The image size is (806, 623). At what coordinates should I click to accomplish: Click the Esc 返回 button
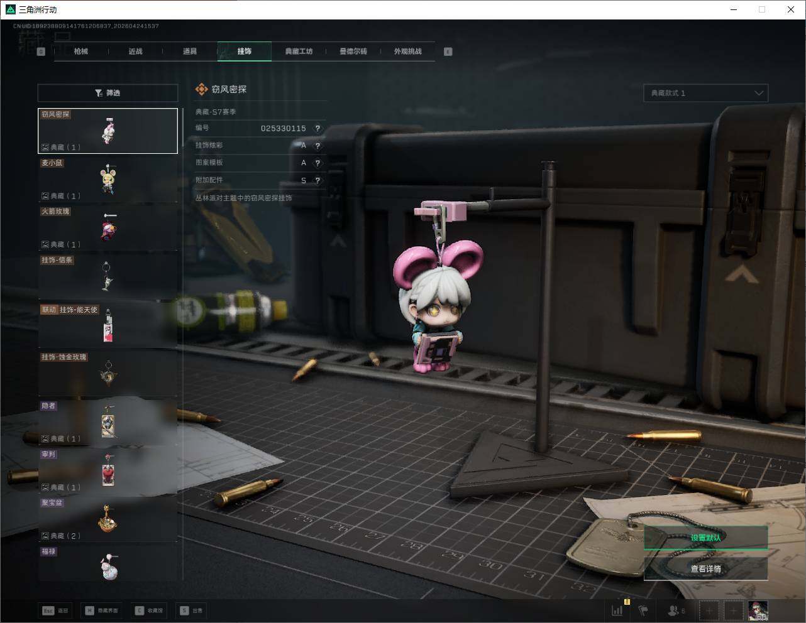point(55,610)
